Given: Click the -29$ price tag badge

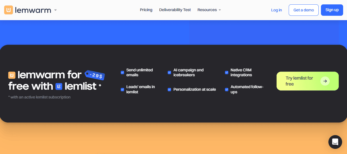Looking at the screenshot, I should tap(95, 75).
